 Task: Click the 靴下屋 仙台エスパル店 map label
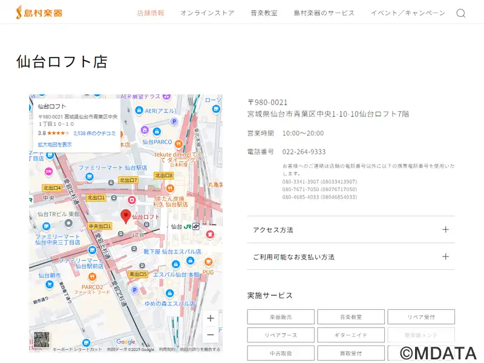click(172, 252)
